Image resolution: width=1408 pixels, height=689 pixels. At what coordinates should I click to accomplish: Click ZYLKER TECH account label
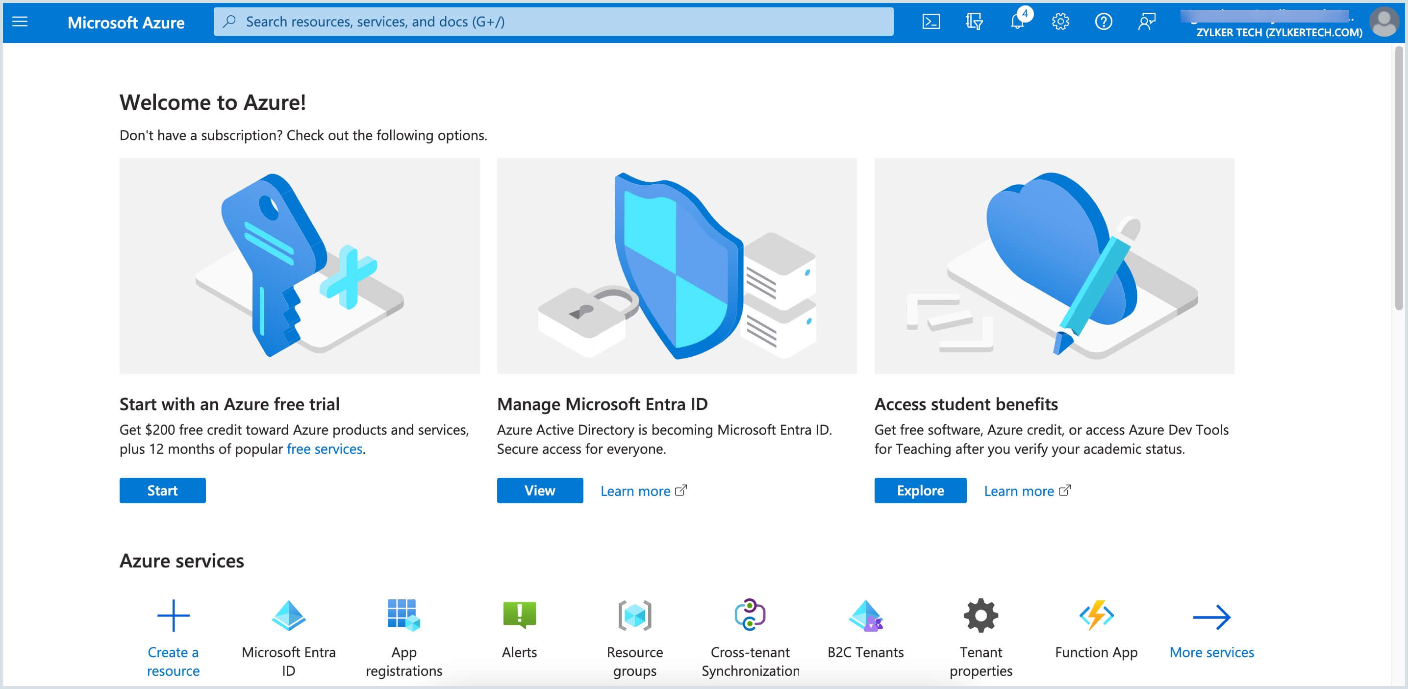tap(1279, 32)
